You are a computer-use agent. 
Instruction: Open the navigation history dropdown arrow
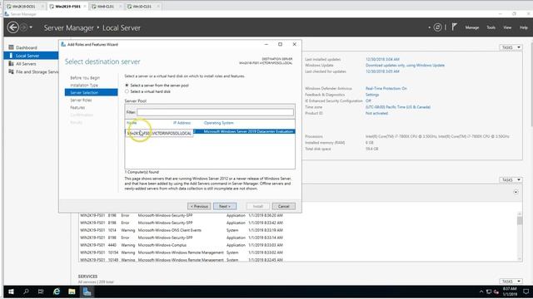[x=31, y=27]
